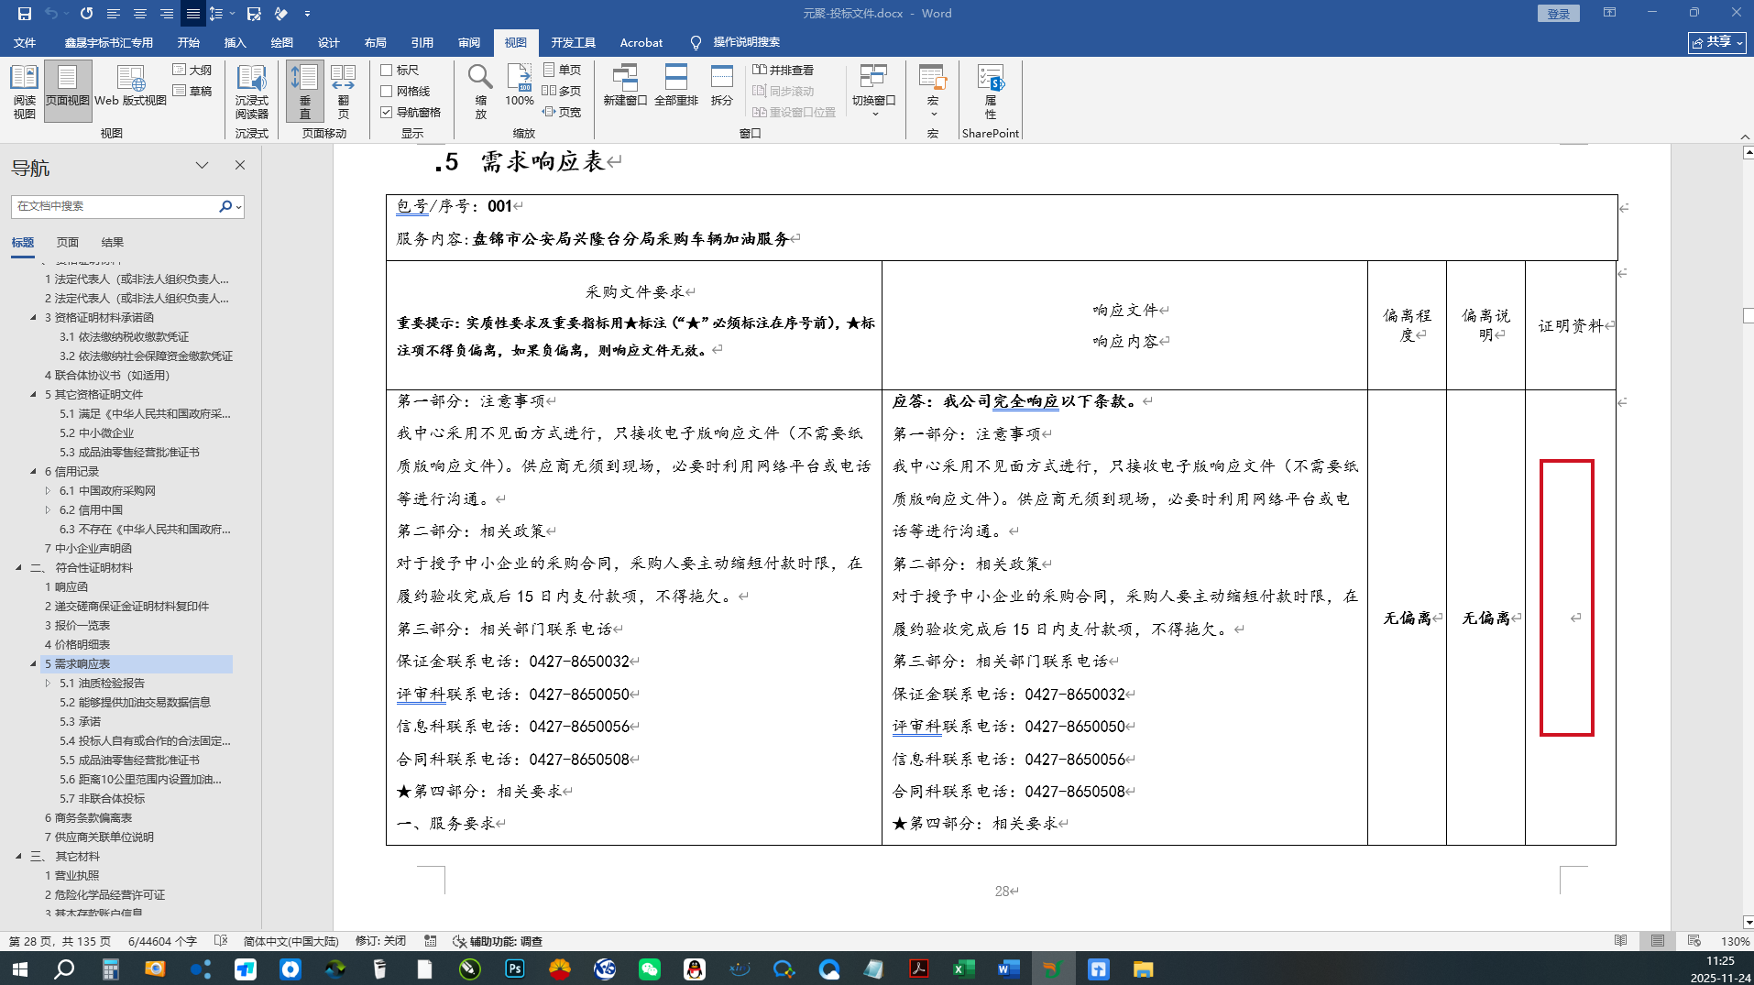Open 沉浸式阅读器 immersive reader

[251, 92]
